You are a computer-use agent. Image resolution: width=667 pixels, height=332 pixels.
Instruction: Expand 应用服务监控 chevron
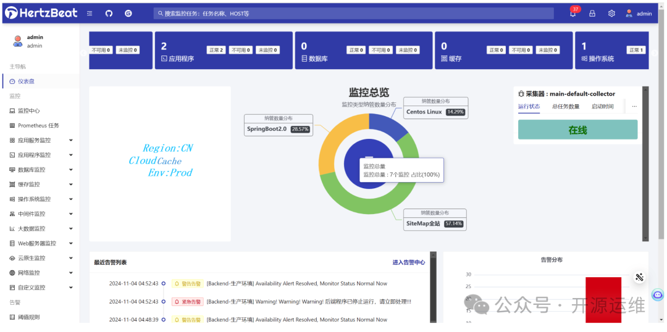[x=70, y=140]
